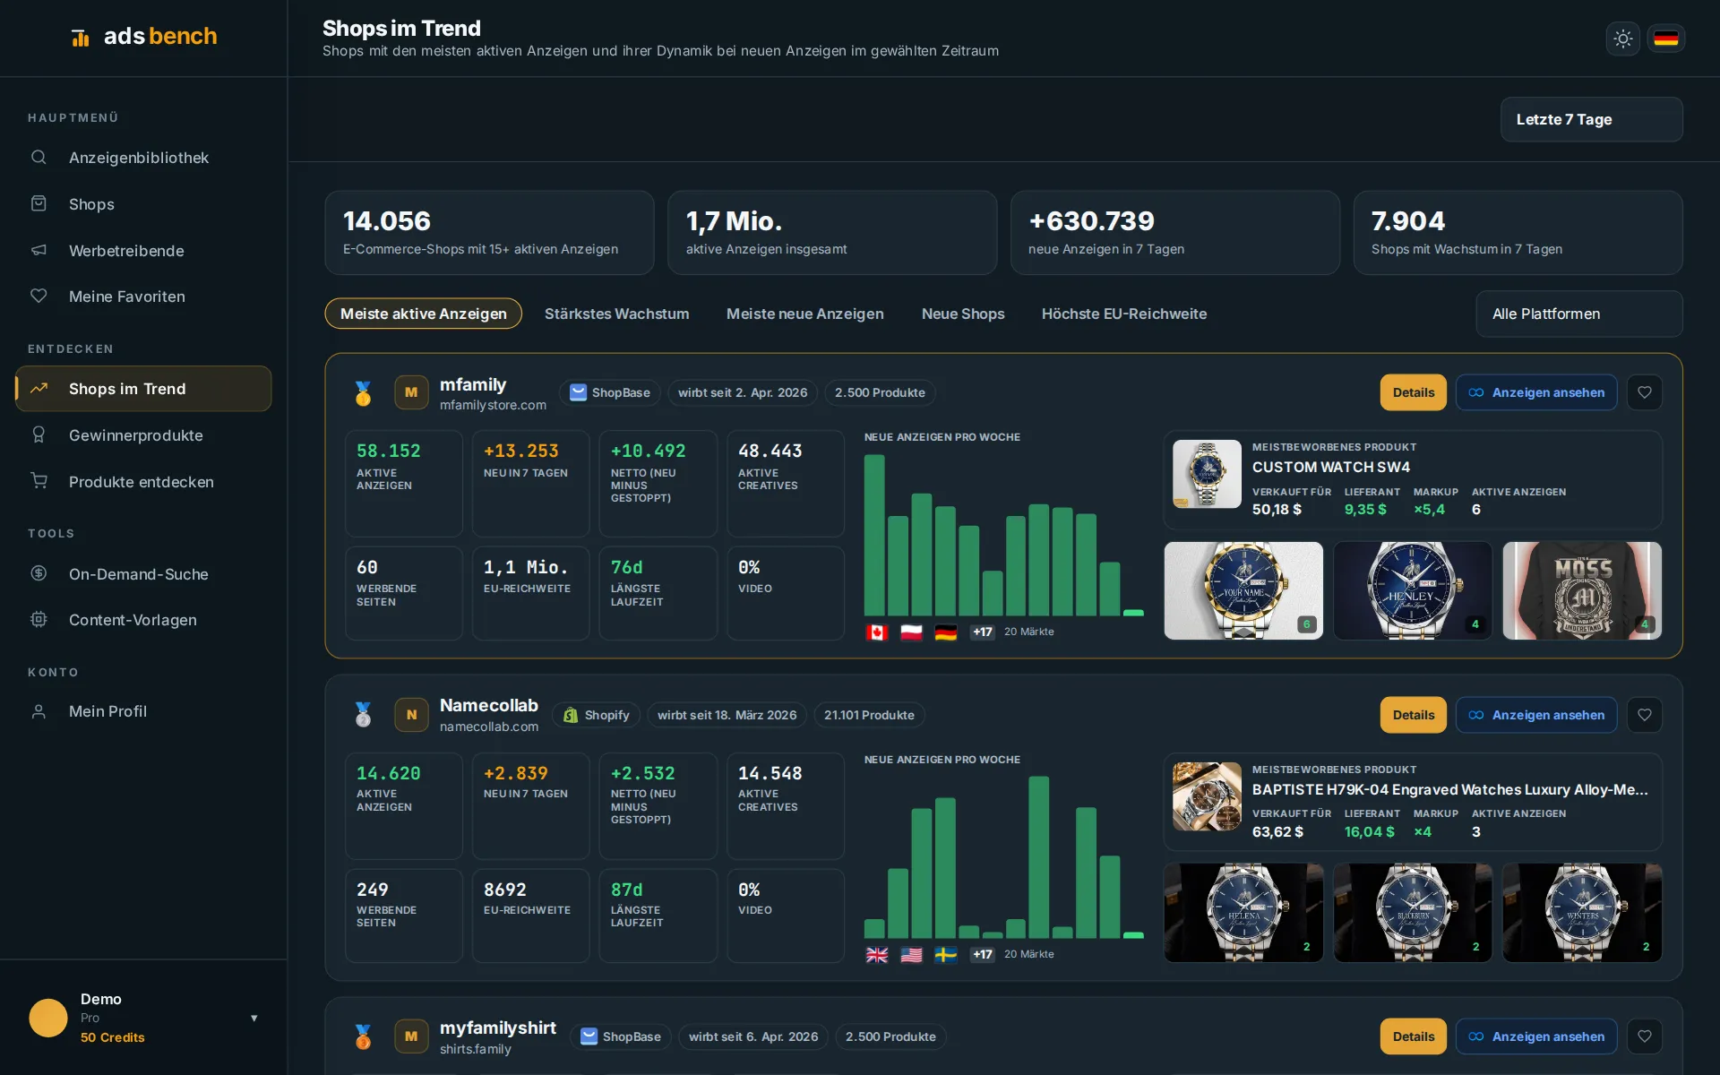Open Produkte entdecken cart item
This screenshot has height=1075, width=1720.
point(143,482)
